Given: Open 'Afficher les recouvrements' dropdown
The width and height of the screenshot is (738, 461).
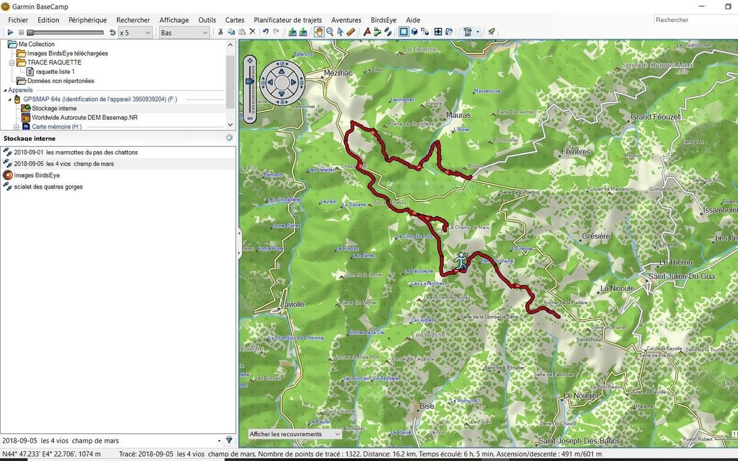Looking at the screenshot, I should 294,434.
